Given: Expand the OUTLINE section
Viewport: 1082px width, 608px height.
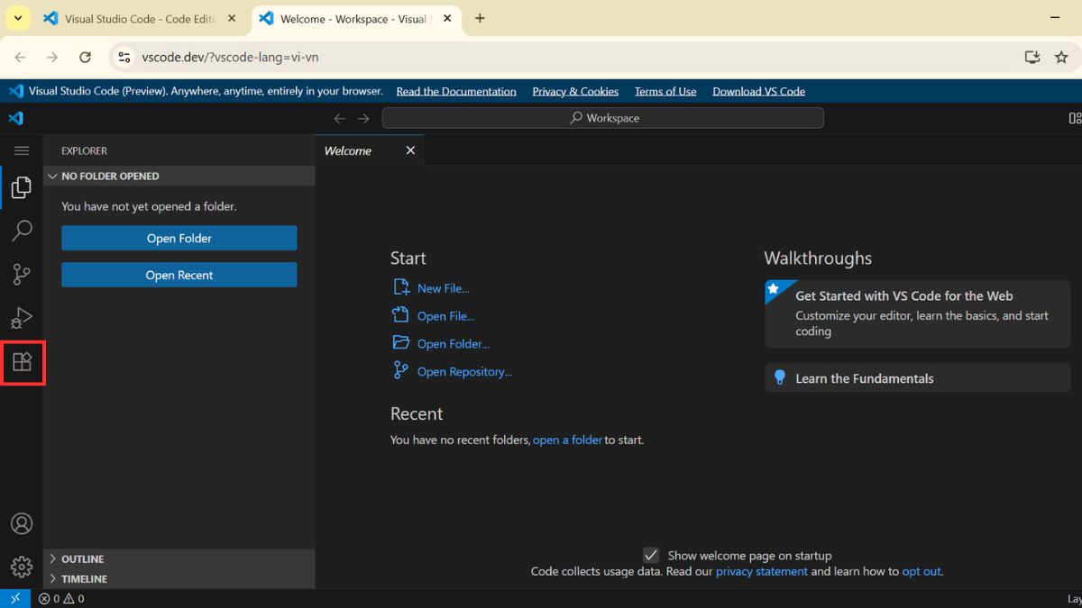Looking at the screenshot, I should [x=81, y=558].
